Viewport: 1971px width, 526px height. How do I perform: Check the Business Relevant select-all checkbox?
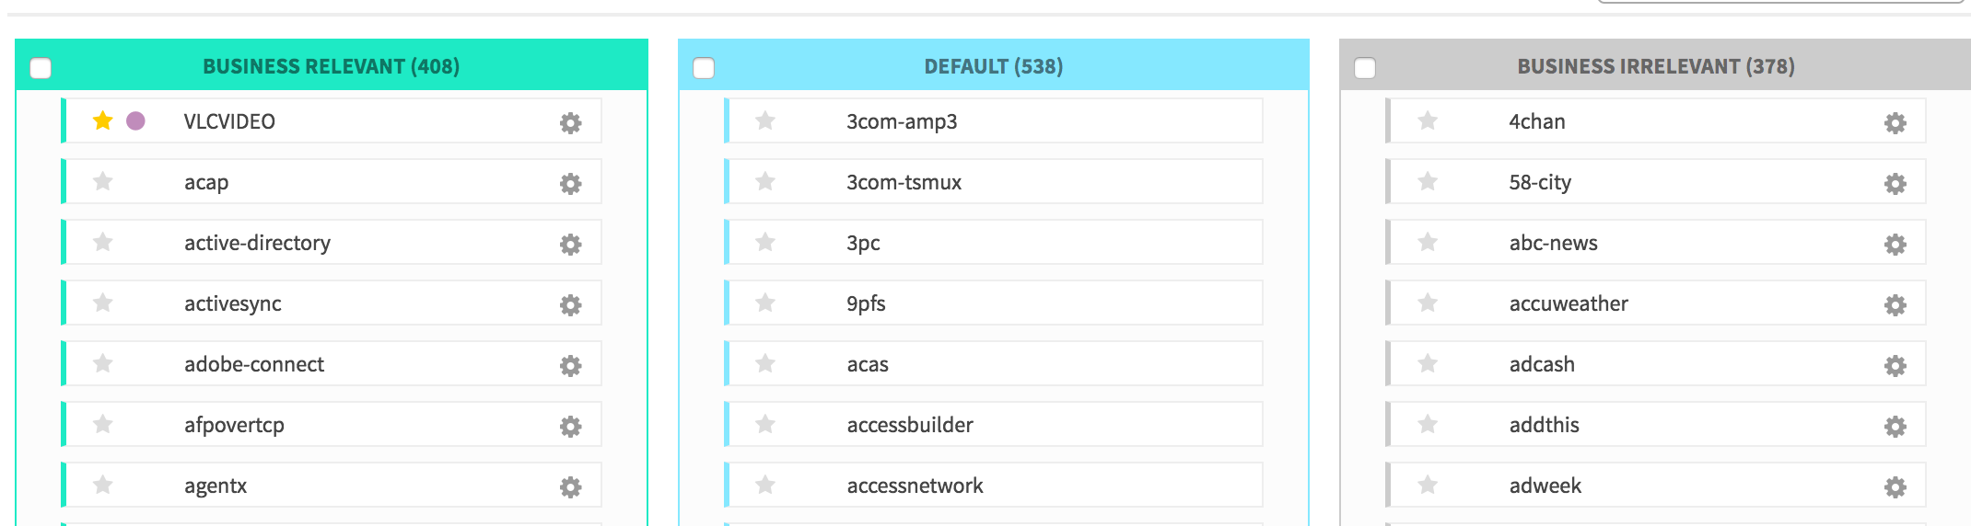pyautogui.click(x=41, y=68)
